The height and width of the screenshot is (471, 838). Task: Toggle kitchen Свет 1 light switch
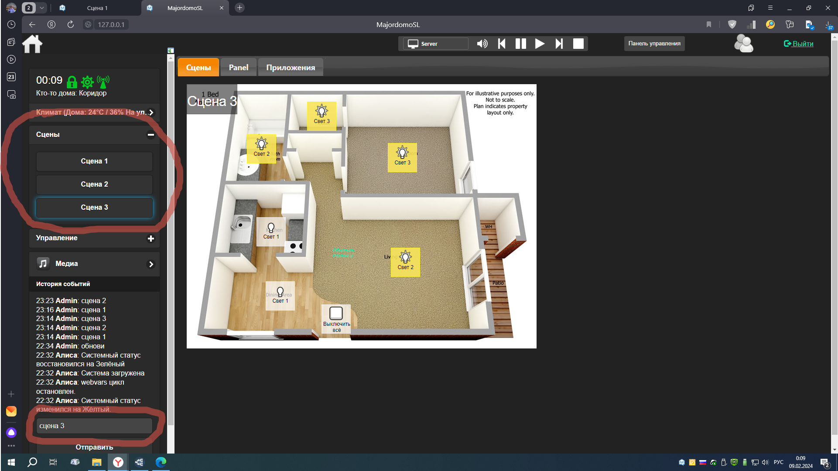270,232
